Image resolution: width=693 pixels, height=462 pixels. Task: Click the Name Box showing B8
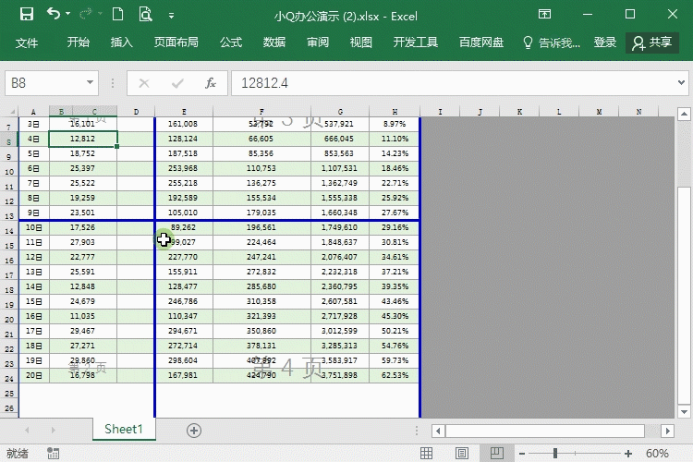[x=44, y=83]
